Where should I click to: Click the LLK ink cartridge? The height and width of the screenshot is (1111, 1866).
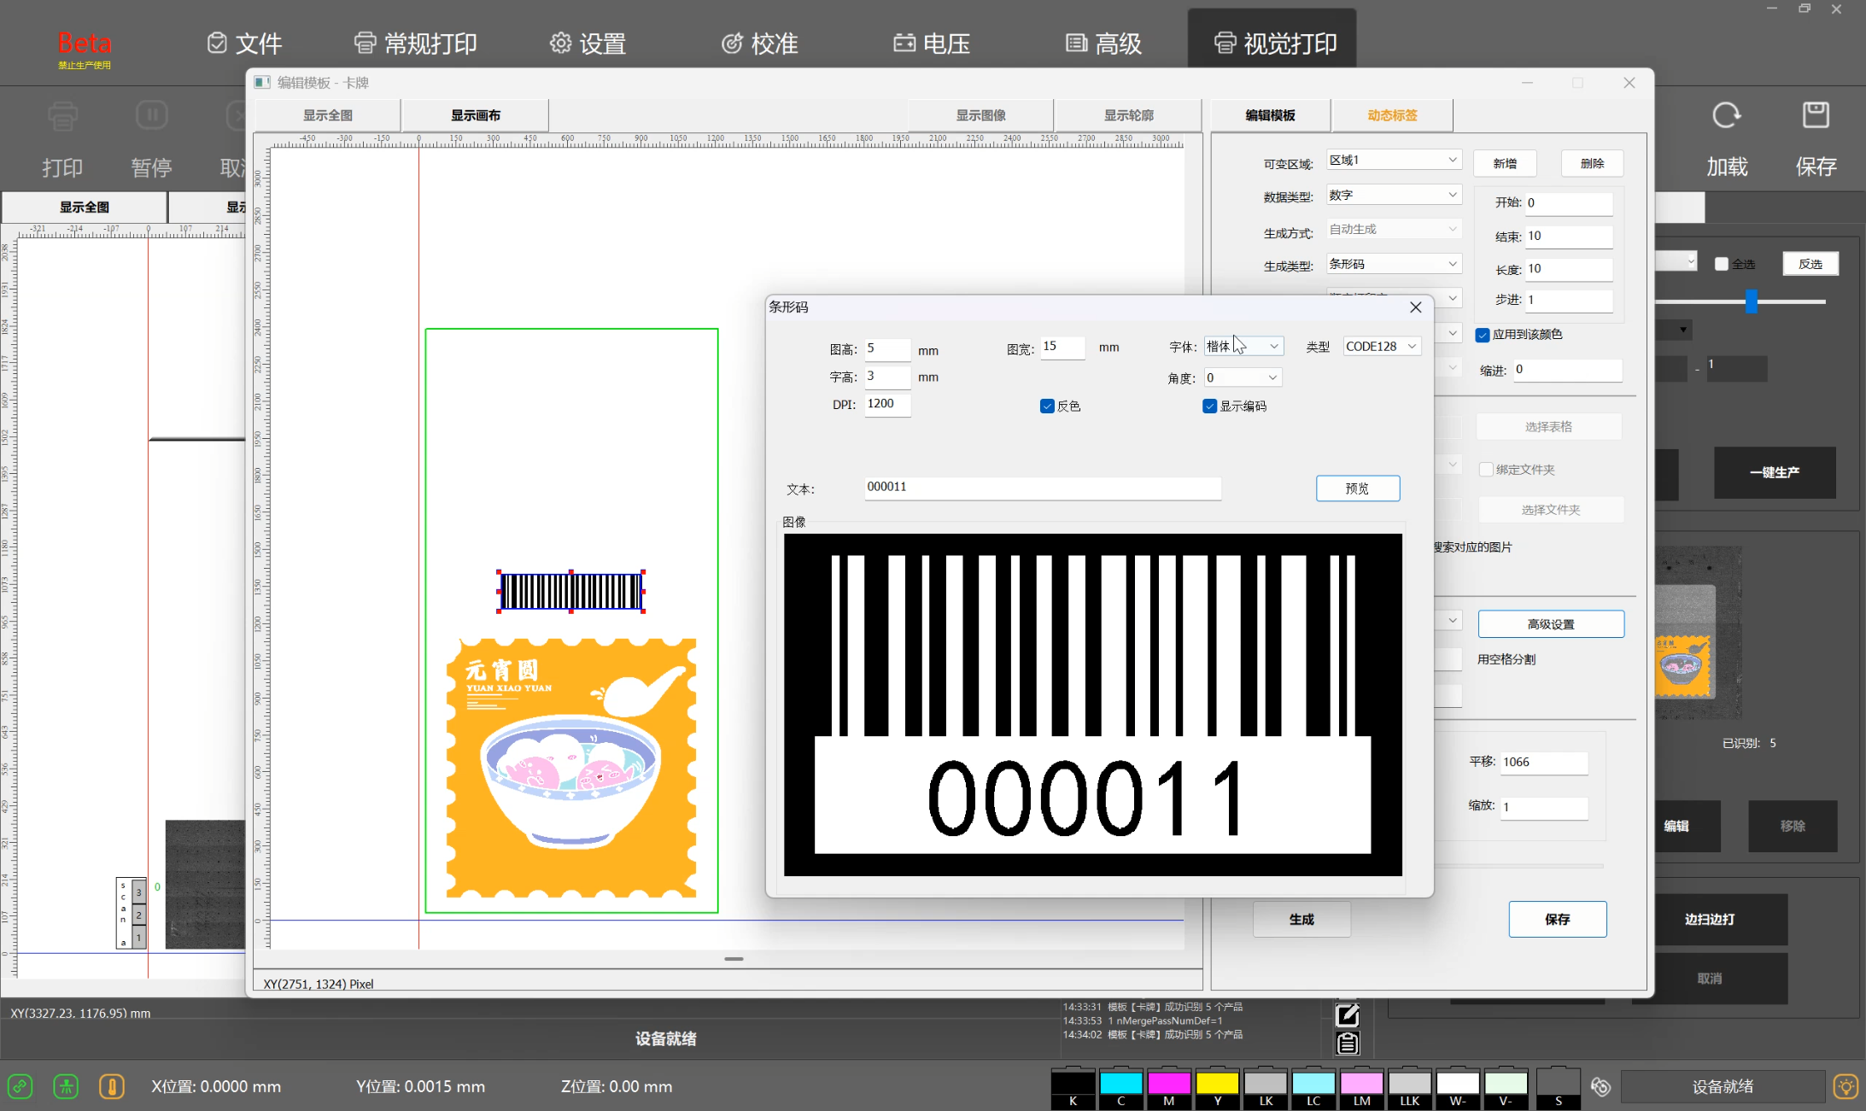click(1410, 1088)
